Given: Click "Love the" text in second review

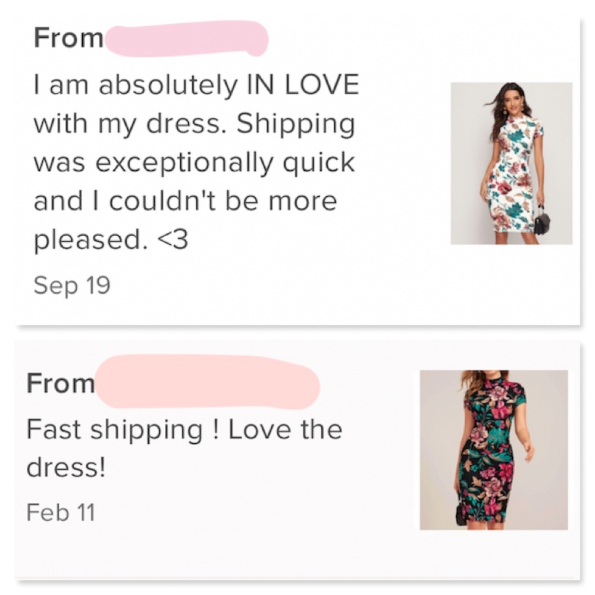Looking at the screenshot, I should click(285, 430).
